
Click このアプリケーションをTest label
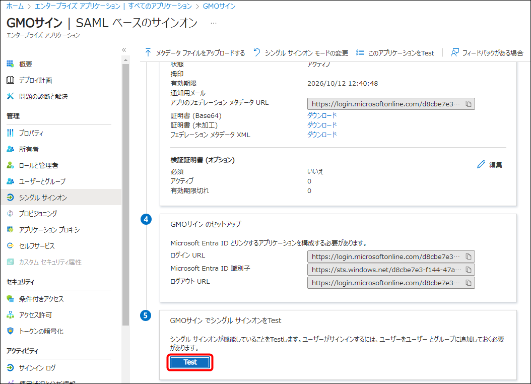point(401,53)
